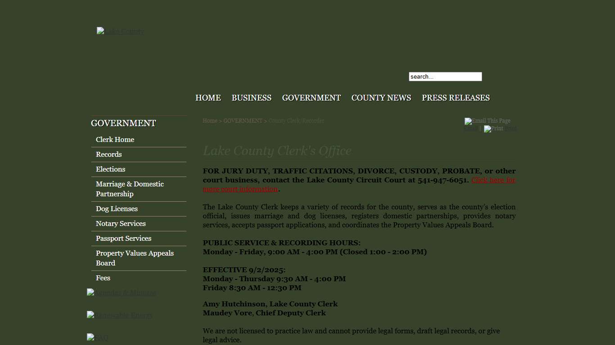The height and width of the screenshot is (345, 615).
Task: Click the Print page icon
Action: coord(493,129)
